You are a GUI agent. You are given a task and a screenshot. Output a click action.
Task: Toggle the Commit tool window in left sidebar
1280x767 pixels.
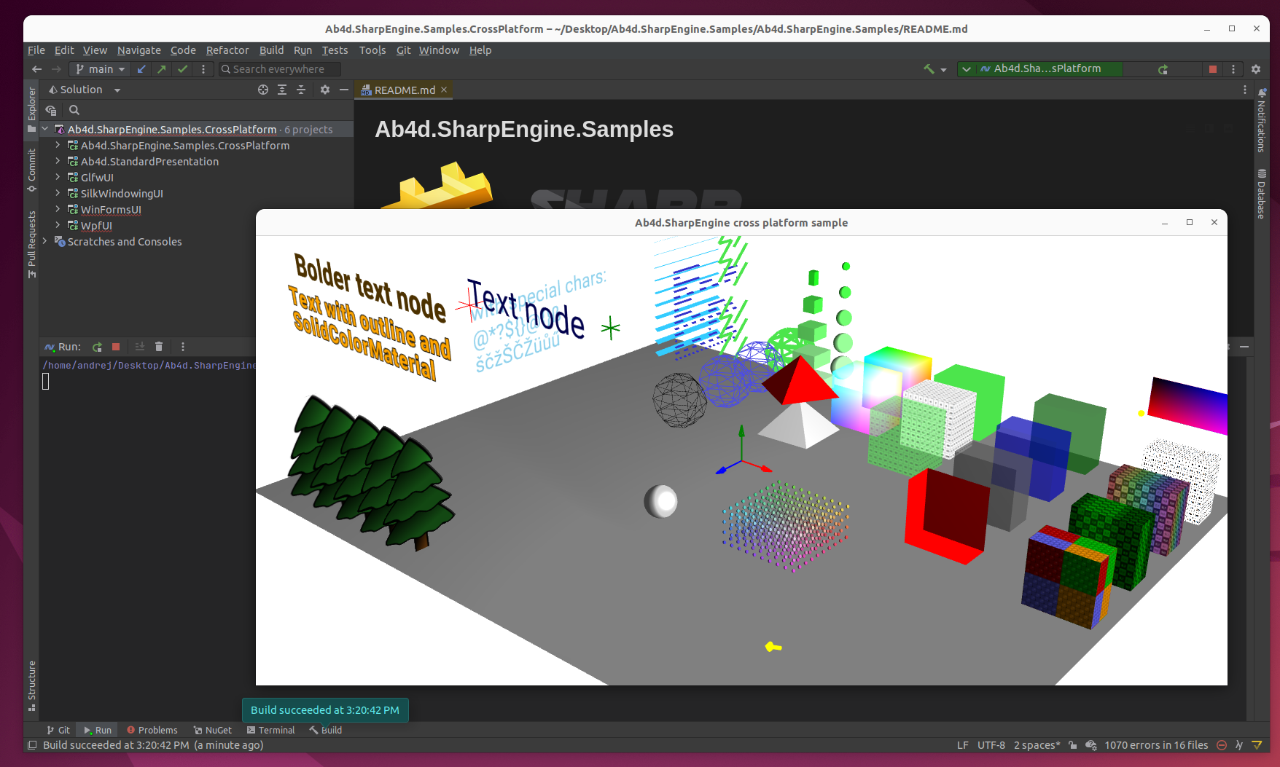(x=31, y=169)
